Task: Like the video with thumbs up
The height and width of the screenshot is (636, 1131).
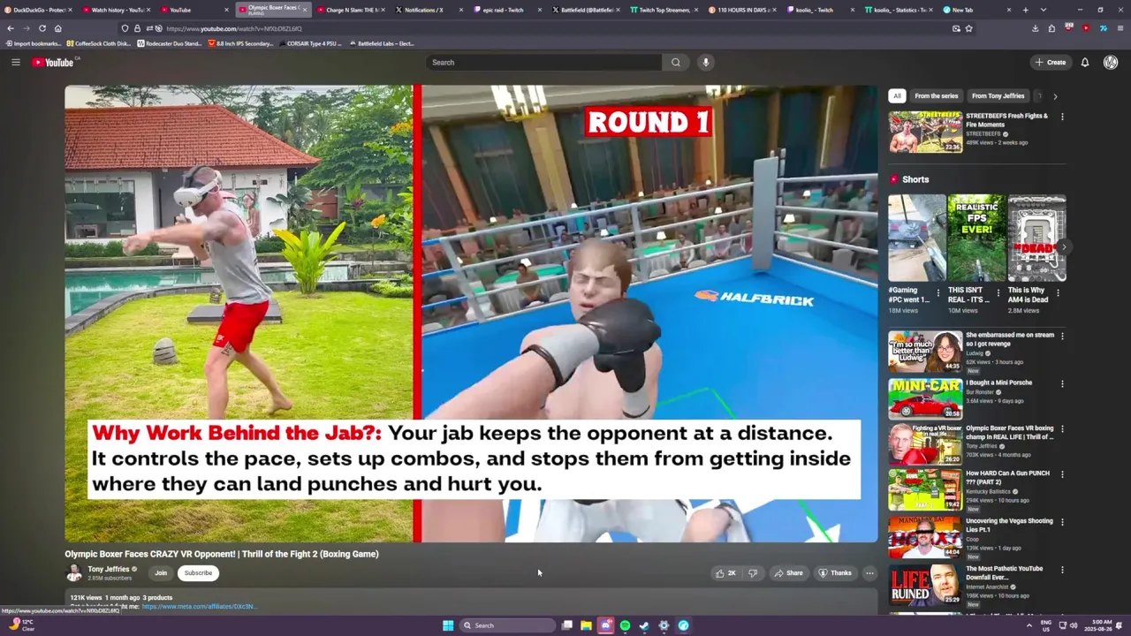Action: pyautogui.click(x=726, y=572)
